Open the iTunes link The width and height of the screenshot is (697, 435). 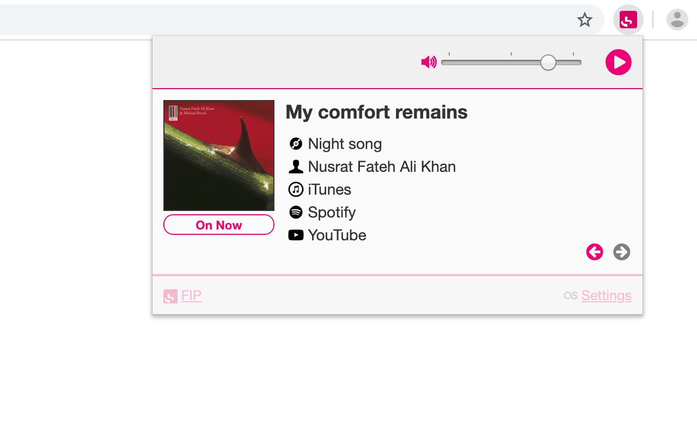[329, 189]
